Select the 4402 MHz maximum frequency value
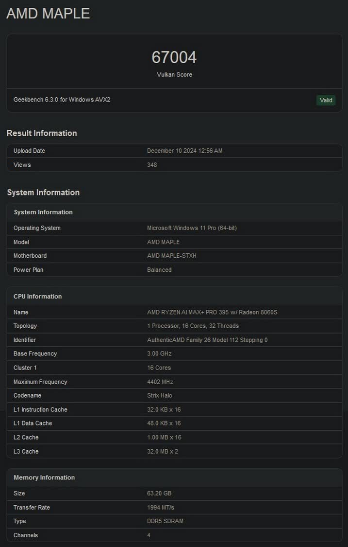Screen dimensions: 348x547 point(160,382)
